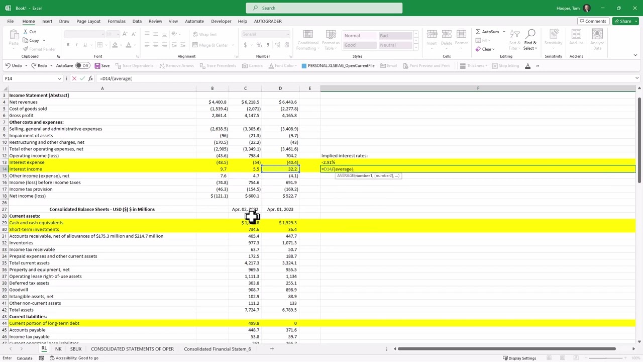This screenshot has height=362, width=643.
Task: Expand the Name Box dropdown
Action: tap(59, 78)
